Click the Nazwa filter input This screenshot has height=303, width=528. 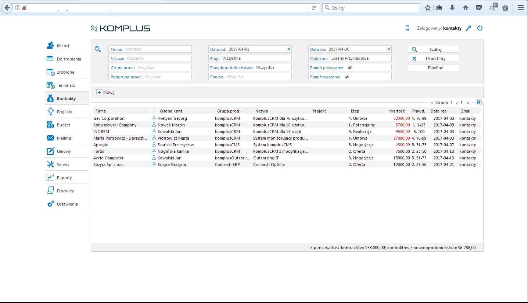click(150, 58)
